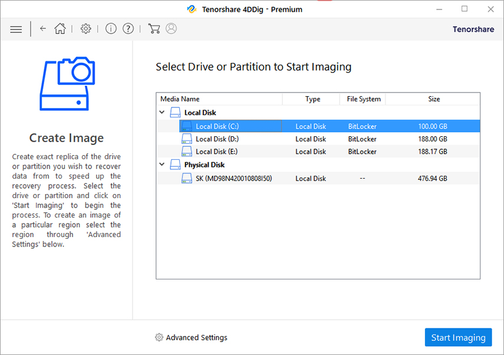Image resolution: width=504 pixels, height=355 pixels.
Task: Open the shopping cart to buy
Action: click(154, 29)
